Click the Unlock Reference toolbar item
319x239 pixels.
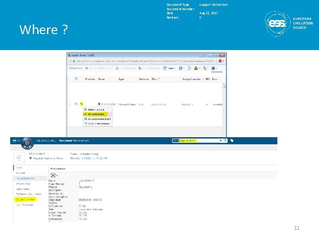(x=149, y=68)
